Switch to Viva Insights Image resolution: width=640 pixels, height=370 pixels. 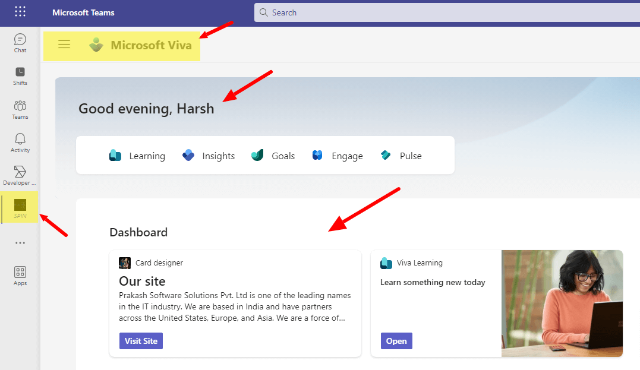pos(208,156)
